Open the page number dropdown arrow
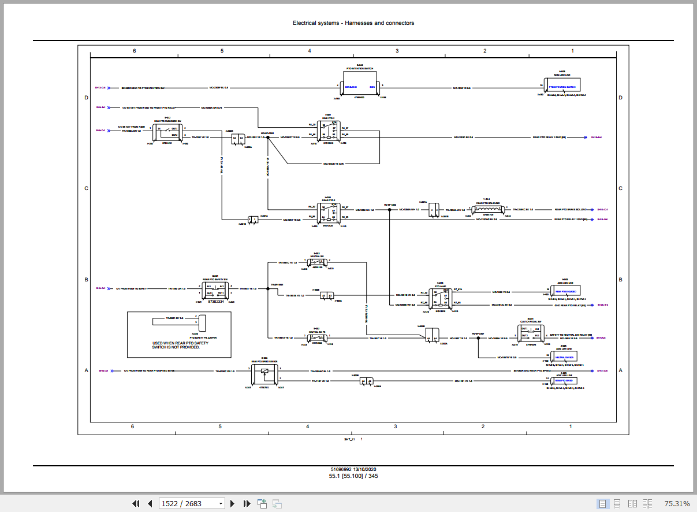Image resolution: width=697 pixels, height=512 pixels. 221,504
